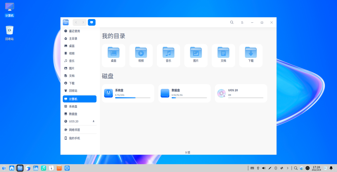Viewport: 337px width, 172px height.
Task: Open 音乐 from the sidebar
Action: pyautogui.click(x=80, y=61)
